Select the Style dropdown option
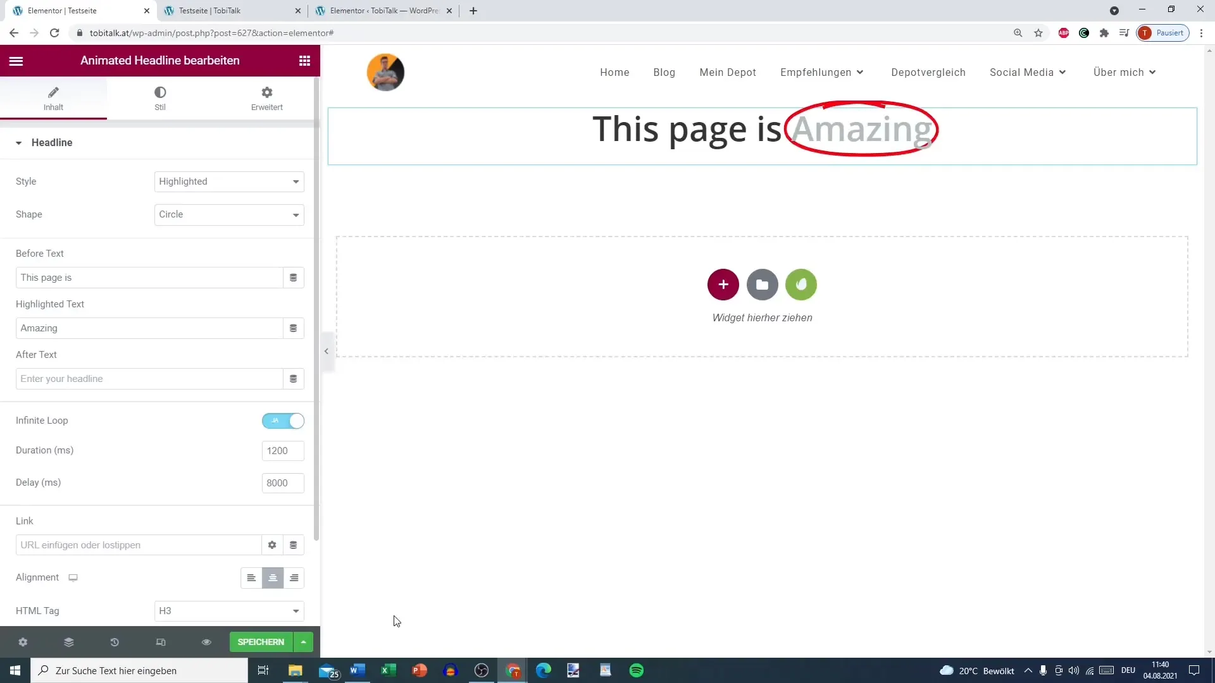Image resolution: width=1215 pixels, height=683 pixels. pos(230,181)
